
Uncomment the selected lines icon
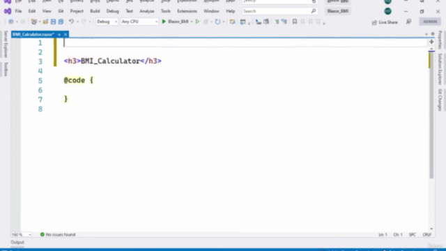pyautogui.click(x=284, y=22)
